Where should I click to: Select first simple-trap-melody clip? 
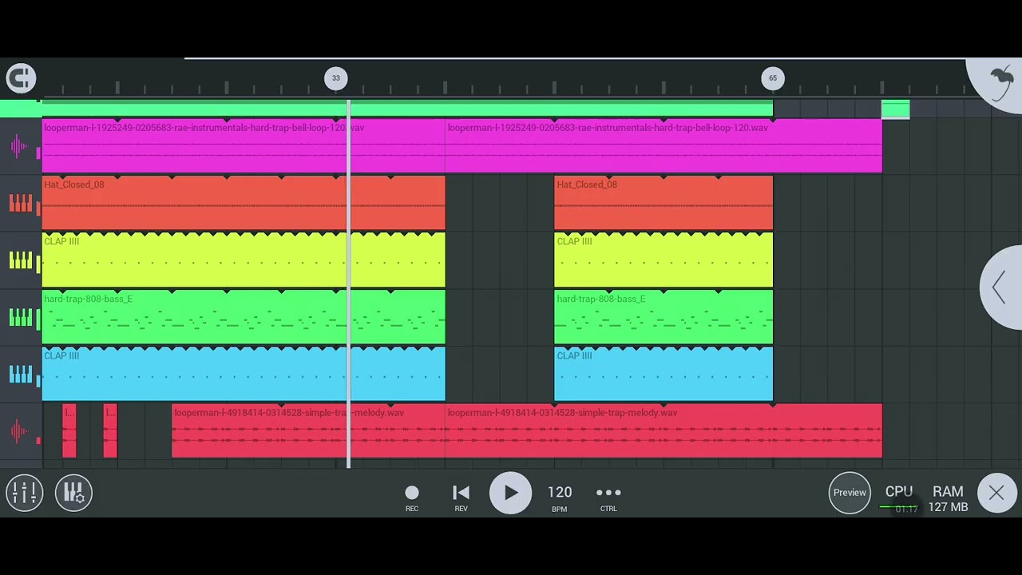tap(309, 432)
